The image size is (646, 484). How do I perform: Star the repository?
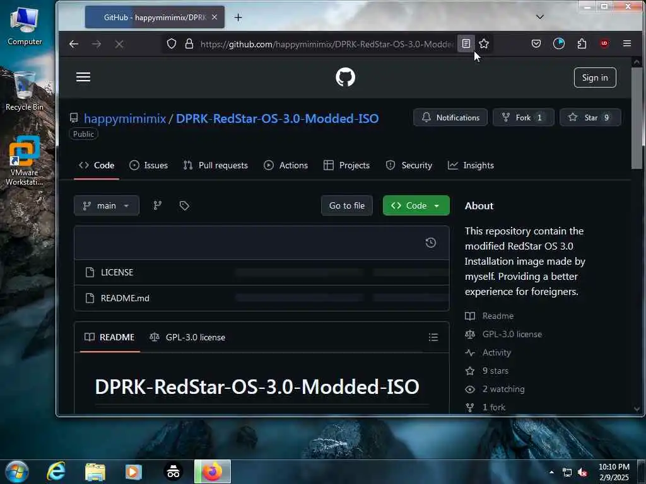pos(590,118)
